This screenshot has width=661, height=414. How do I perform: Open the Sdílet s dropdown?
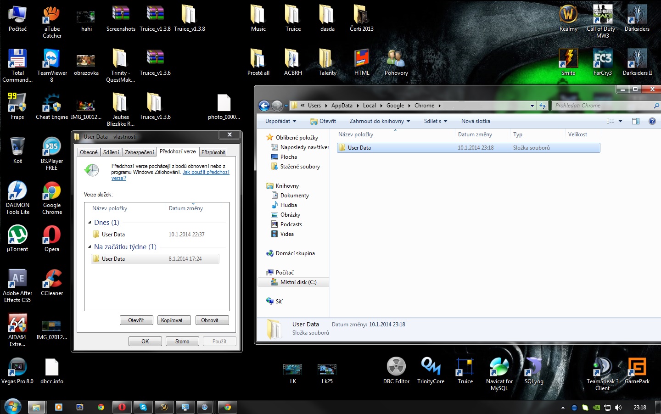[x=436, y=121]
